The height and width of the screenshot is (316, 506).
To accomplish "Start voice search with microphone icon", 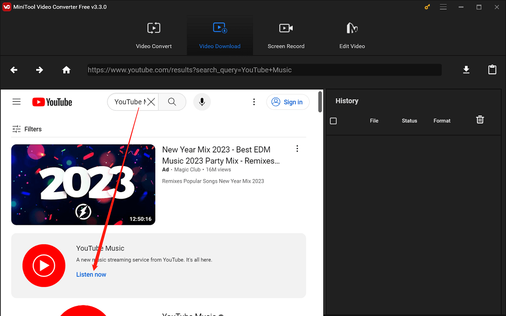I will point(202,102).
